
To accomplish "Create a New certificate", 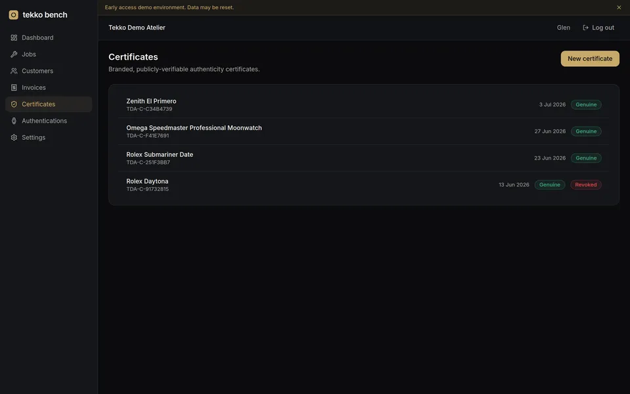I will point(590,58).
